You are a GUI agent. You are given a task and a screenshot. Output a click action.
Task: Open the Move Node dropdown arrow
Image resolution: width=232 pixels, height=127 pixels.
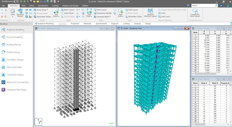[47, 10]
